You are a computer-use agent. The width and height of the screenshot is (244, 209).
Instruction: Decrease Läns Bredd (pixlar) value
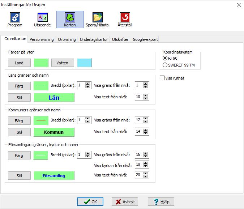(87, 87)
